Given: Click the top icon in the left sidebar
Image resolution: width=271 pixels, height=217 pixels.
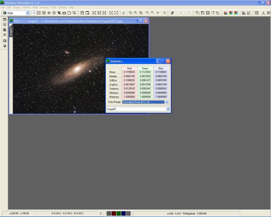Looking at the screenshot, I should point(5,20).
